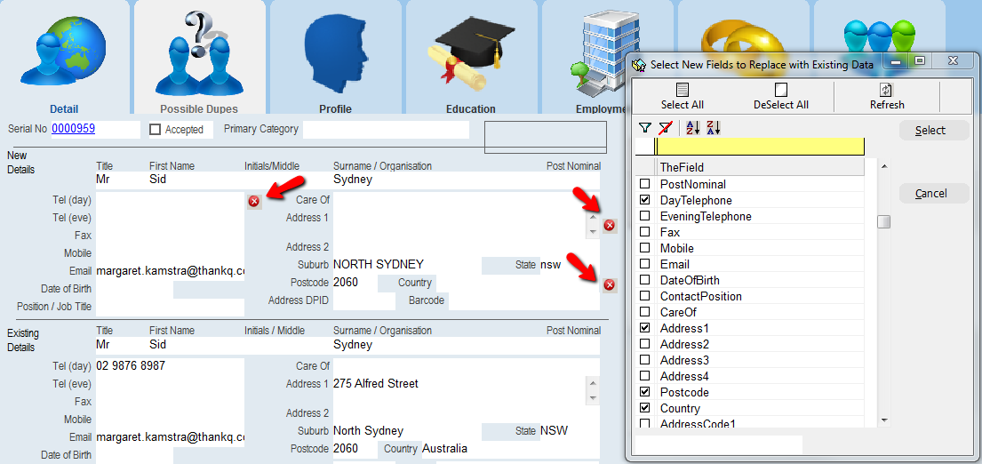
Task: Tick the Accepted checkbox
Action: click(x=156, y=130)
